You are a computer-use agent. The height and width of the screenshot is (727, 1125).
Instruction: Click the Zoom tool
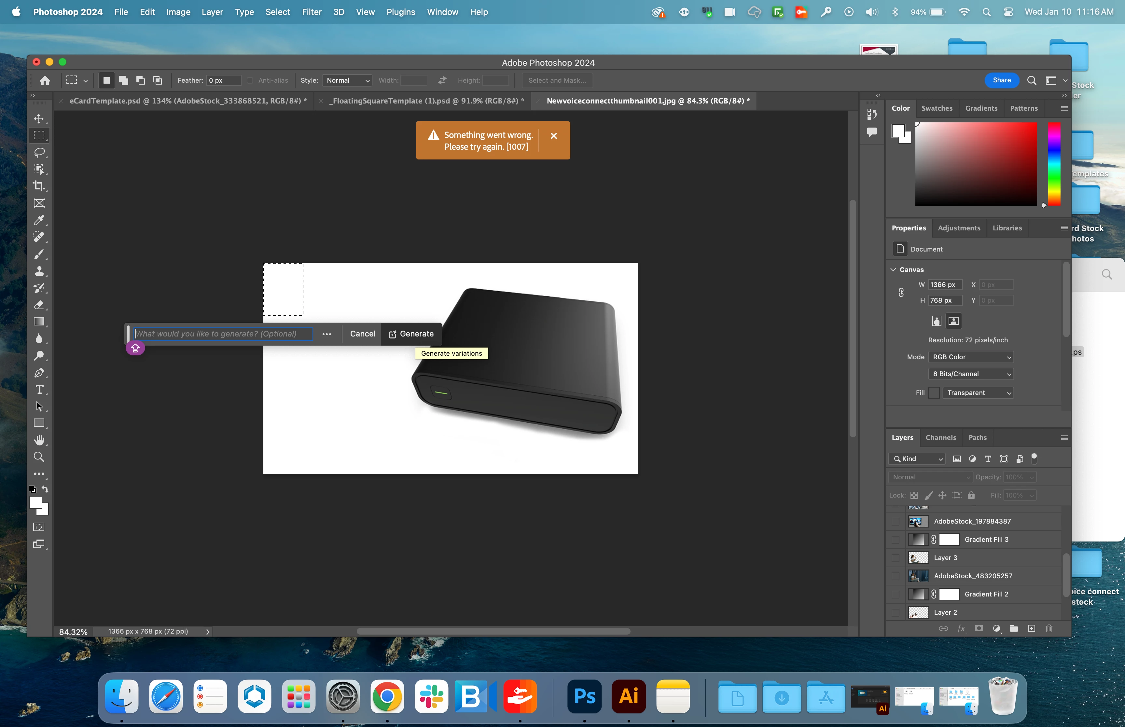coord(39,457)
